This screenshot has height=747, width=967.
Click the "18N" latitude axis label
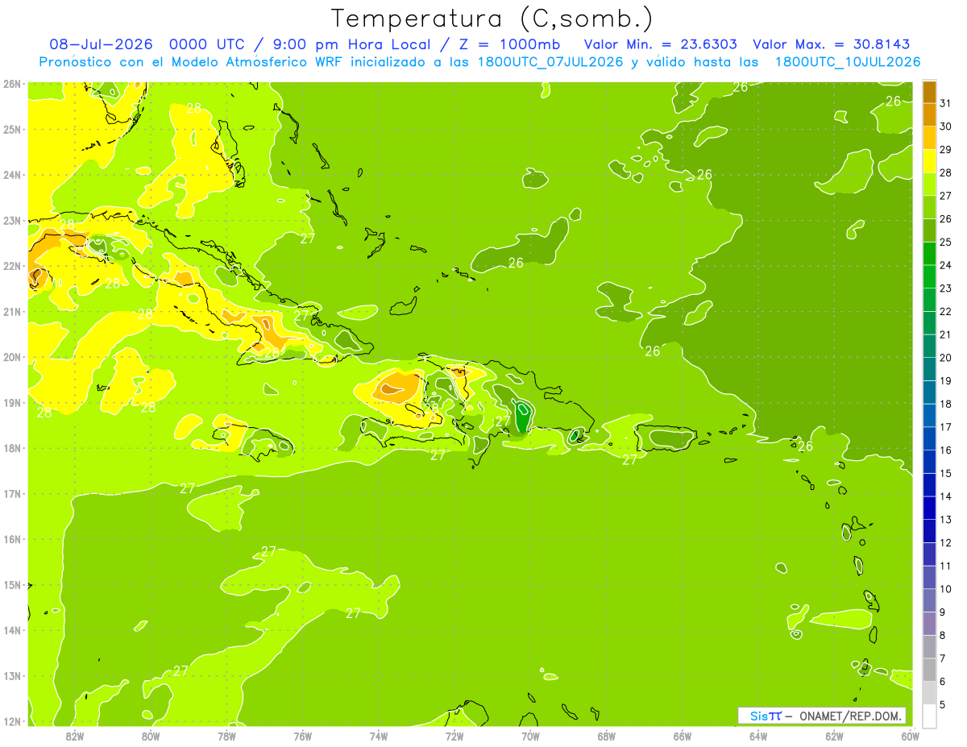[12, 448]
